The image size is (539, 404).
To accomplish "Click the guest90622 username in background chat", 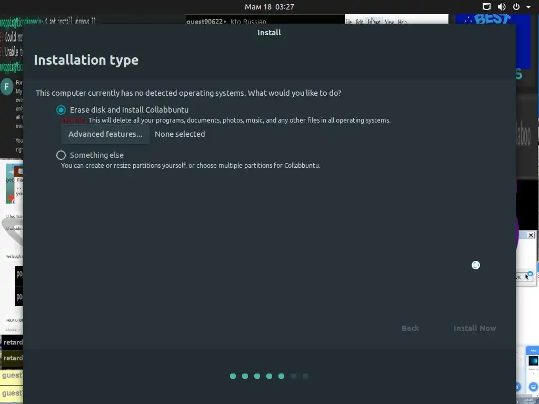I will [204, 22].
